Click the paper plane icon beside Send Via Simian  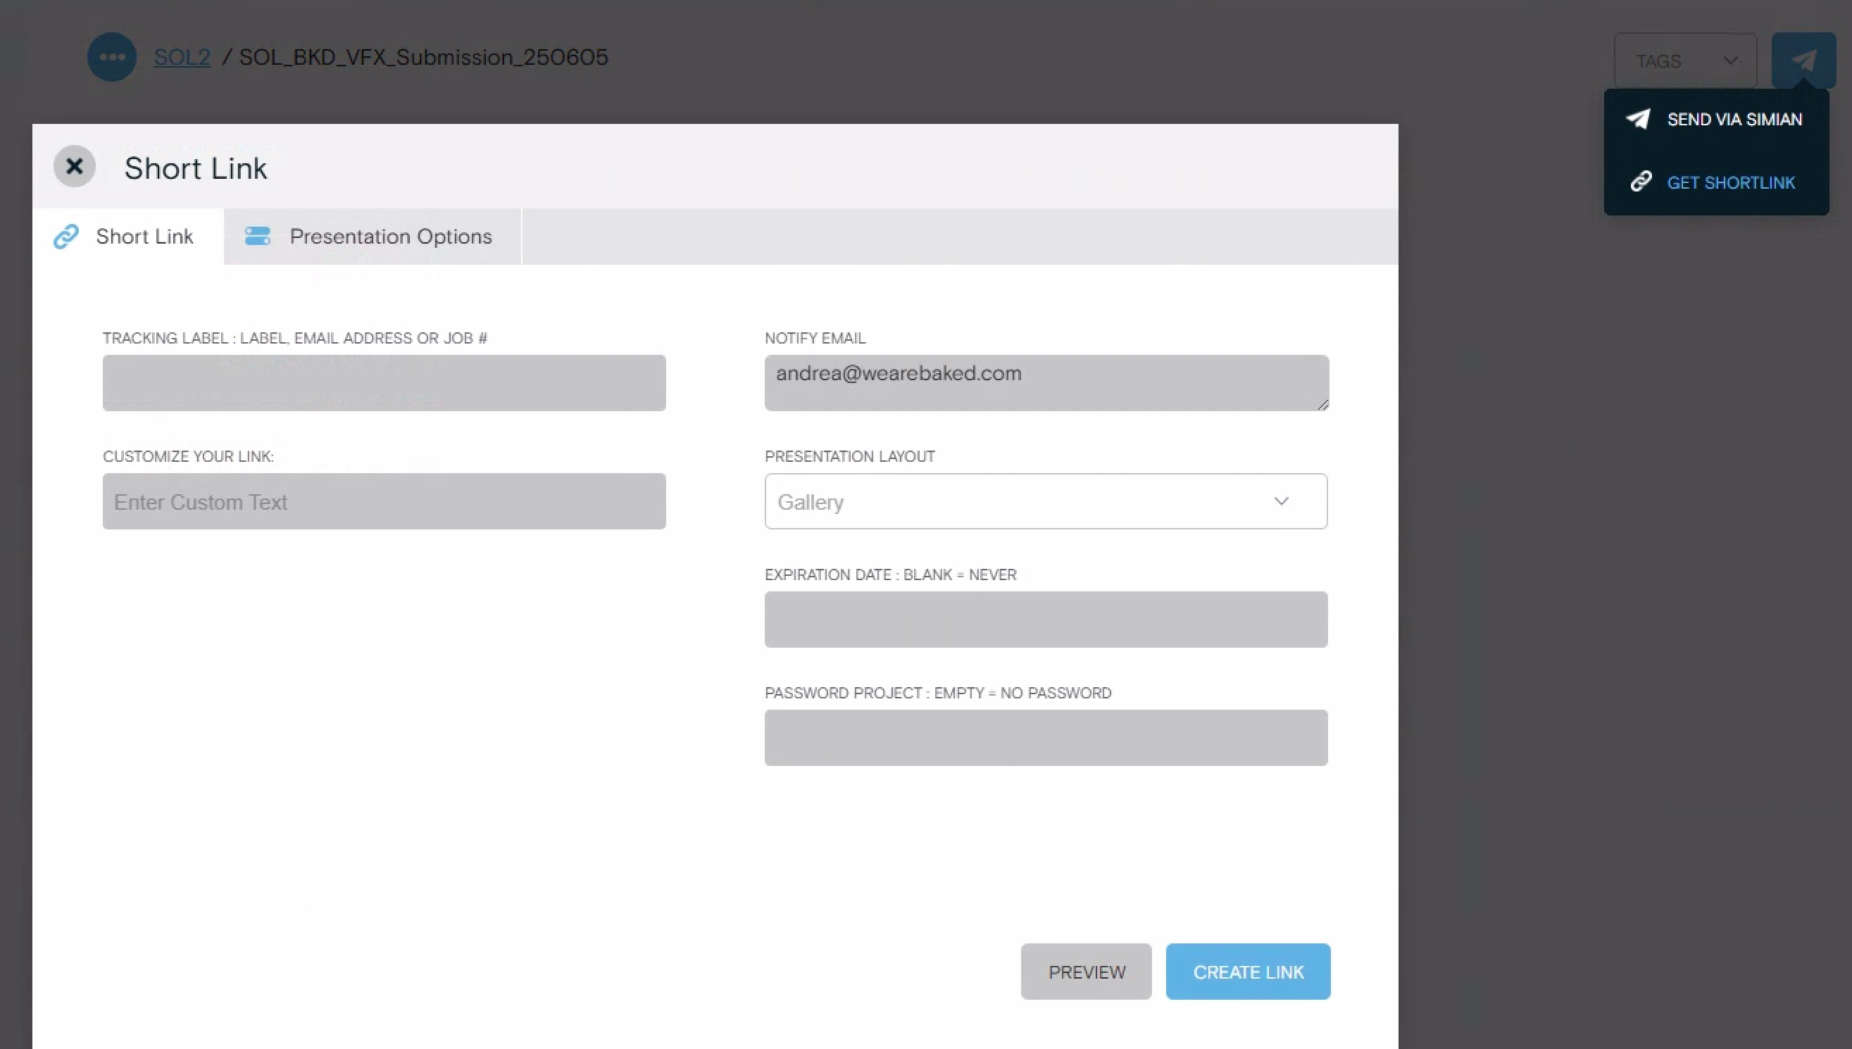click(1638, 119)
